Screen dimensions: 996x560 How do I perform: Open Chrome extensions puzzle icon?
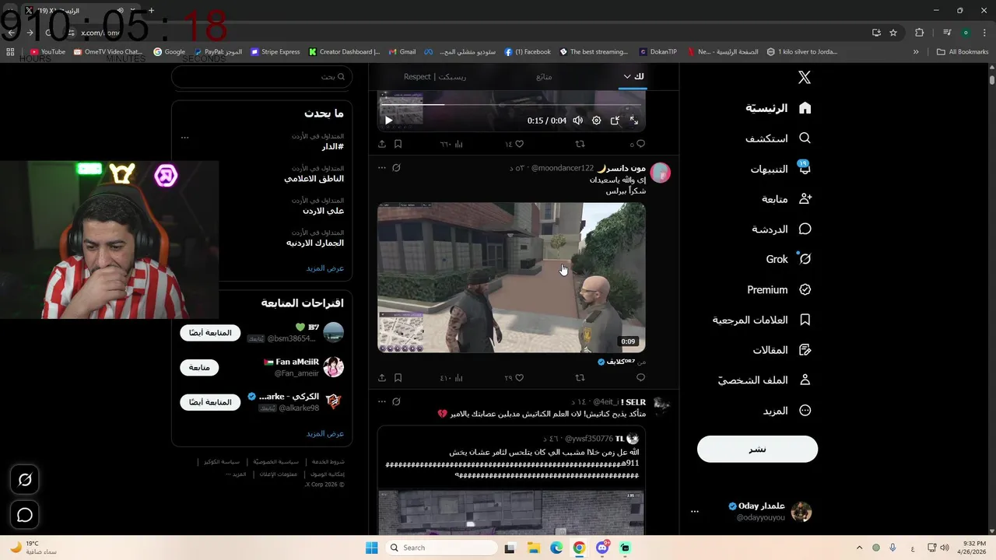tap(920, 33)
